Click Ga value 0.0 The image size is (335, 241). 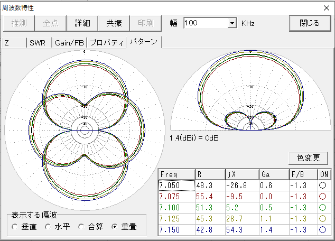[274, 197]
